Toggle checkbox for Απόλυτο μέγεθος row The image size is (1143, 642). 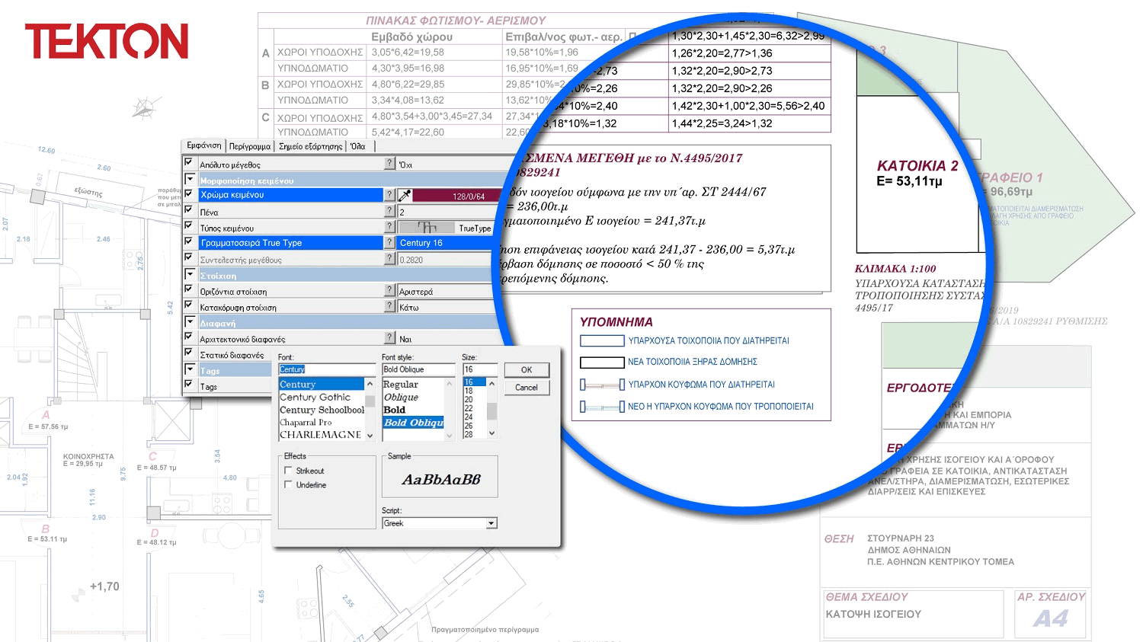point(189,163)
